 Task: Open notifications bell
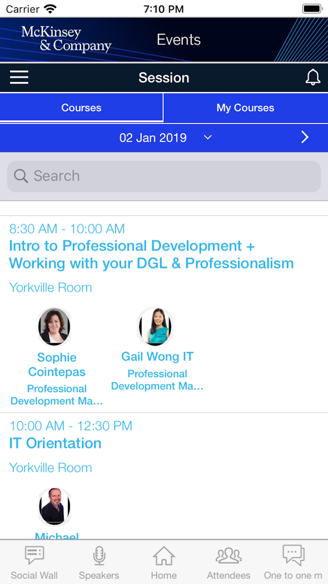(x=313, y=77)
